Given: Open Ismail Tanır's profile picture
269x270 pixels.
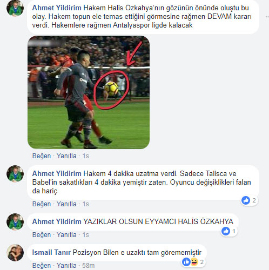Looking at the screenshot, I should point(15,253).
